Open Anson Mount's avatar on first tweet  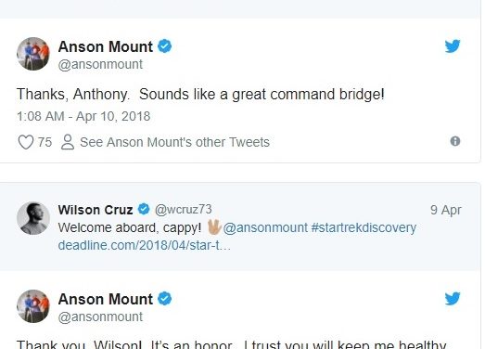click(x=33, y=54)
